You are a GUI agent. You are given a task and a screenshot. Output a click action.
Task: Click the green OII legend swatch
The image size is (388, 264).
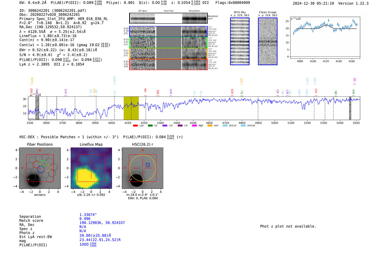coord(150,125)
